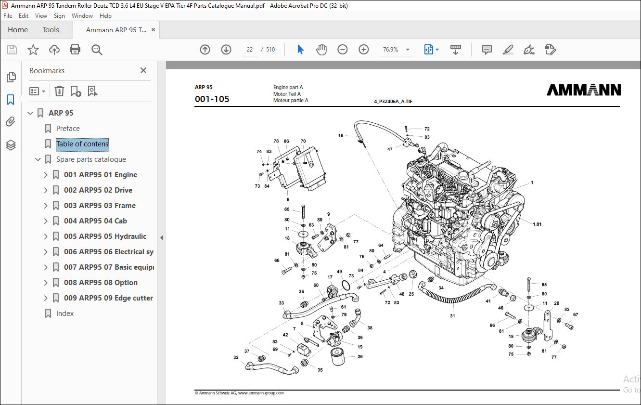Open the Sign menu
641x405 pixels.
pyautogui.click(x=59, y=16)
